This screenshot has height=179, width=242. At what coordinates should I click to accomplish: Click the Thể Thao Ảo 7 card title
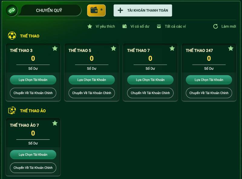tap(25, 125)
